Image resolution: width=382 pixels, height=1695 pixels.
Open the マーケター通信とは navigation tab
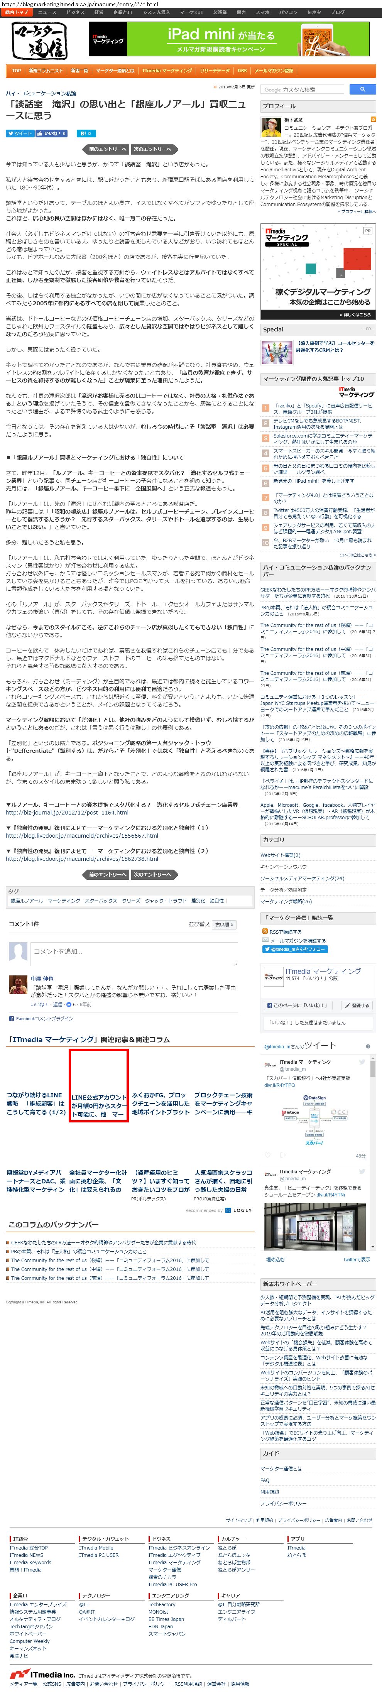coord(115,70)
